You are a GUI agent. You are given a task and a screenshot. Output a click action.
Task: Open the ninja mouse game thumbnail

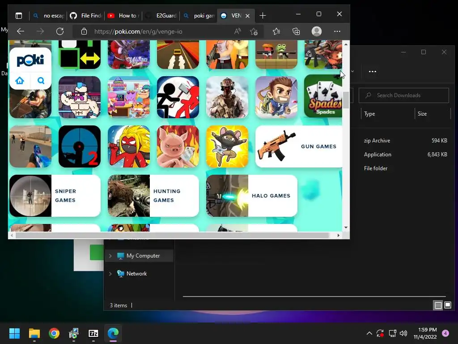pyautogui.click(x=227, y=146)
